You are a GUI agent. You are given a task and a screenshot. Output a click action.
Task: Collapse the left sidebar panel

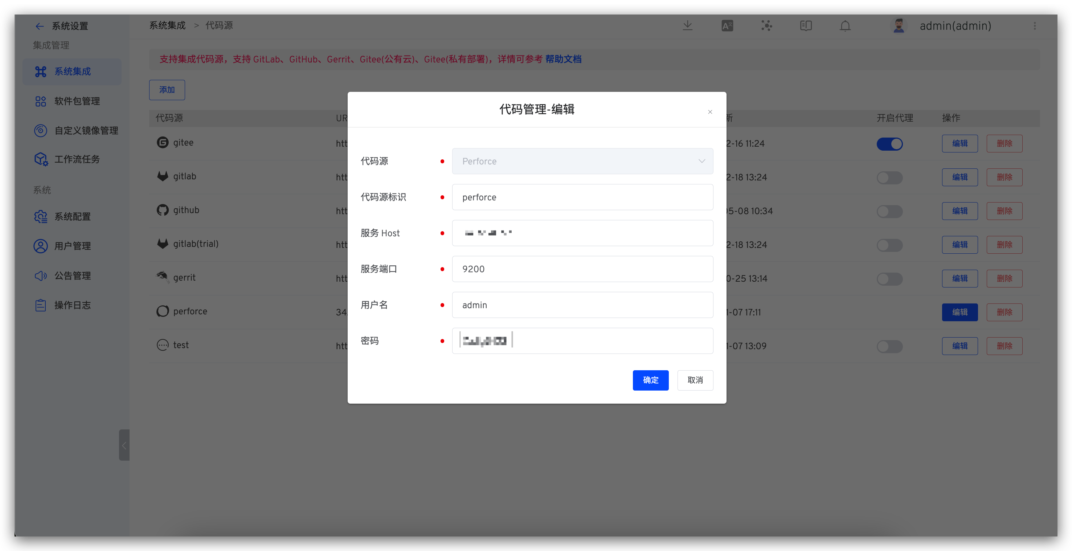pyautogui.click(x=124, y=445)
